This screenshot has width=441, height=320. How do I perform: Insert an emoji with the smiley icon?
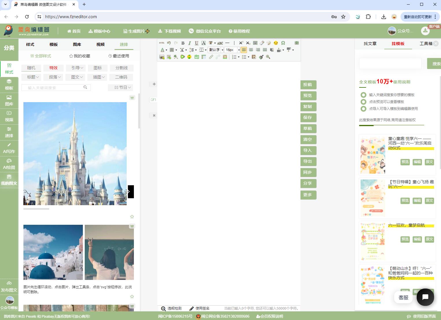pos(276,43)
